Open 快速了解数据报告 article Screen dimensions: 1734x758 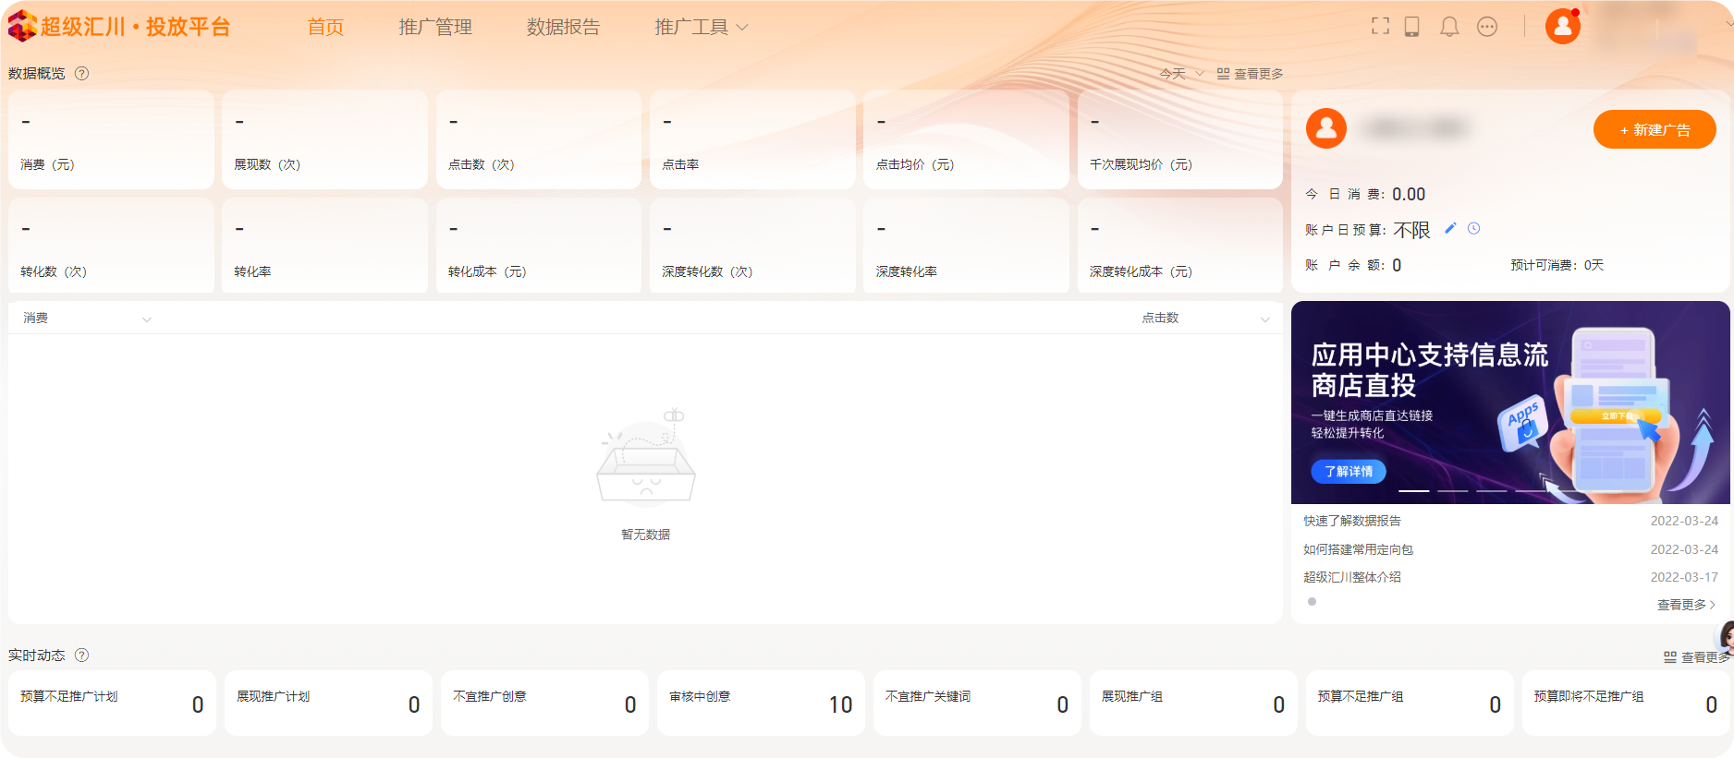1352,521
